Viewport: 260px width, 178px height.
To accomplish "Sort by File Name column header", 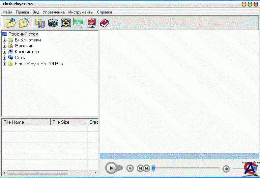I will (x=26, y=122).
